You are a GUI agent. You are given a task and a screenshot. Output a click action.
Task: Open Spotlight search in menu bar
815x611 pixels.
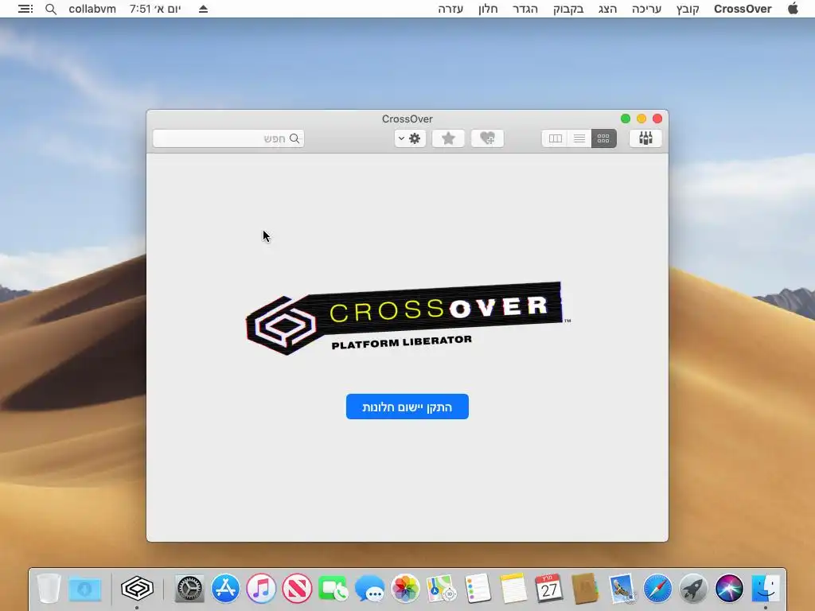[50, 9]
